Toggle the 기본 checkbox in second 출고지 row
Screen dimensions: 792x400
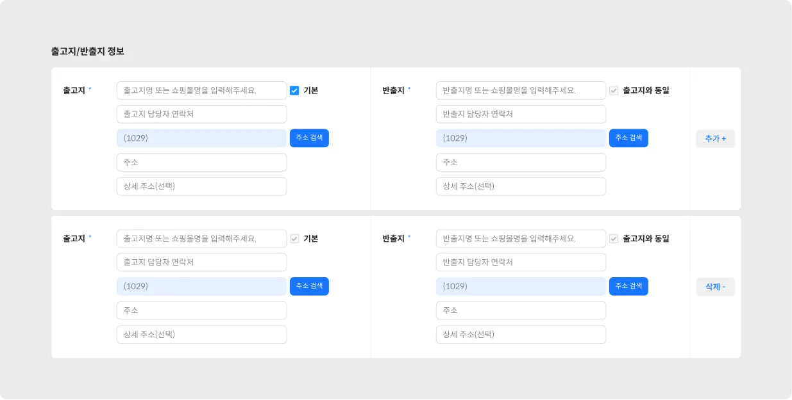pos(294,239)
